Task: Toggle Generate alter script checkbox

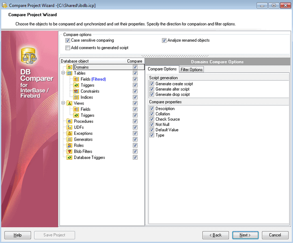Action: (152, 89)
